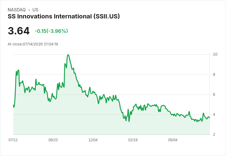Select the 6 y-axis label
Screen dimensions: 226x156
click(214, 95)
